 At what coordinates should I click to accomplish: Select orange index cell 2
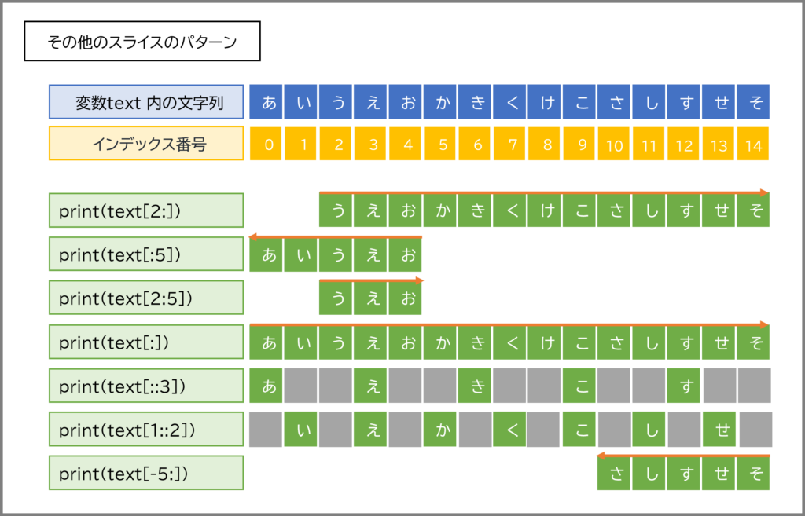(x=335, y=144)
